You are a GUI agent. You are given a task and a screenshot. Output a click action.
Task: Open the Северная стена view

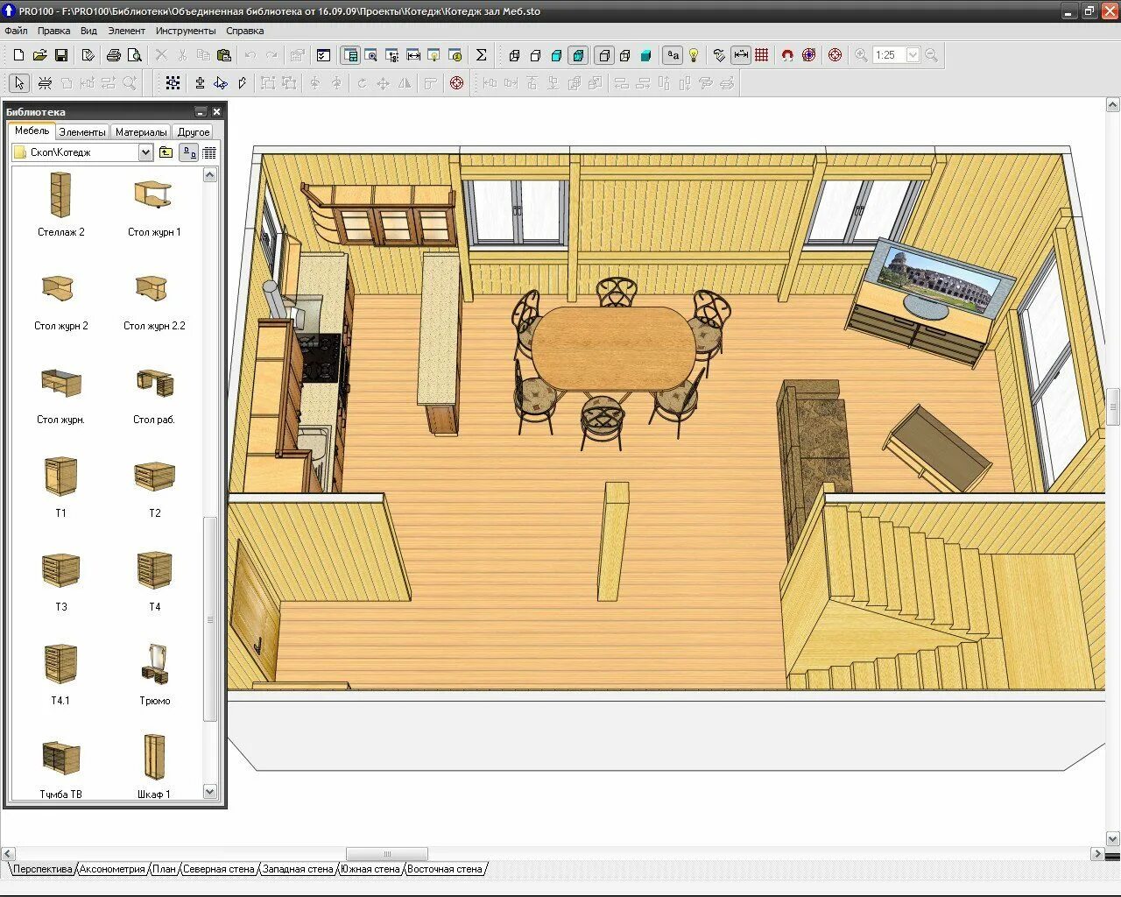[x=218, y=869]
